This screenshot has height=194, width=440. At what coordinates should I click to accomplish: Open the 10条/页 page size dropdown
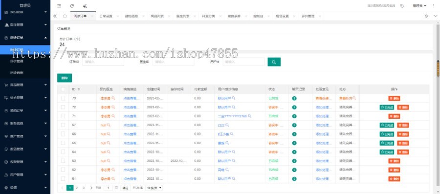tap(154, 188)
